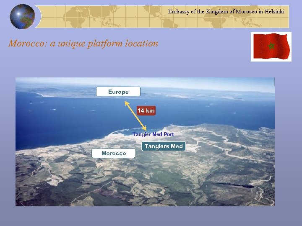
Task: Click the Moroccan flag image
Action: click(x=271, y=47)
